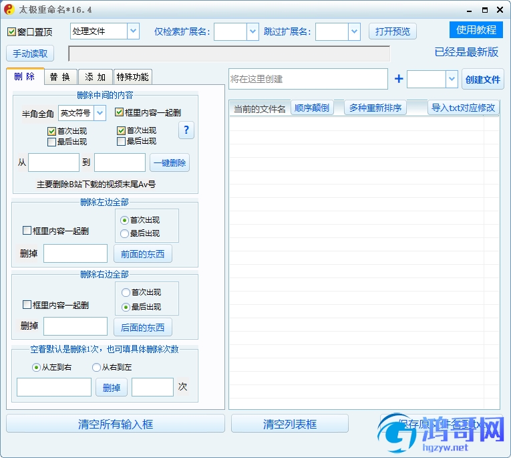
Task: Click the 已经是最新版 version text
Action: (466, 52)
